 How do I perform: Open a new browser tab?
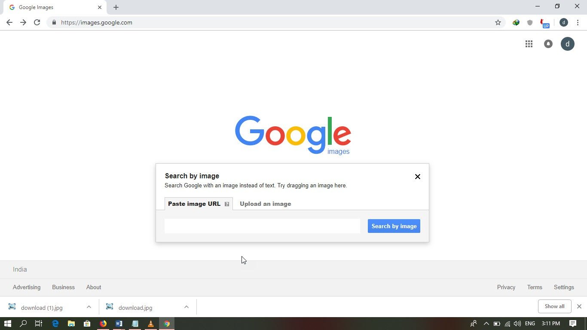116,7
